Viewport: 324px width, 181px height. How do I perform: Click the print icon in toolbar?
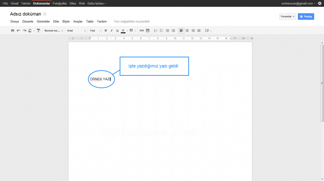pos(12,31)
